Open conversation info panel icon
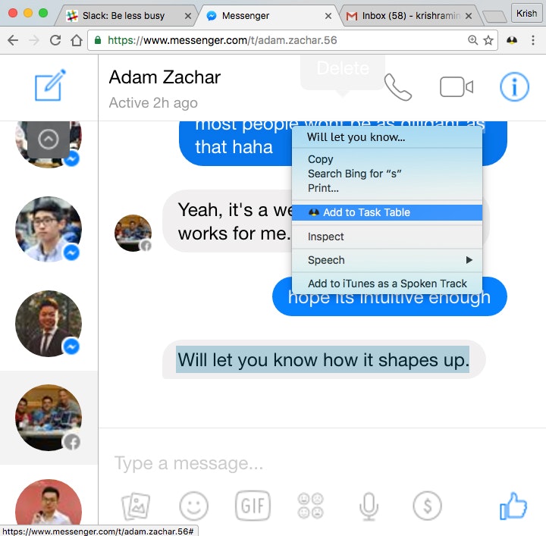Image resolution: width=546 pixels, height=536 pixels. click(514, 86)
